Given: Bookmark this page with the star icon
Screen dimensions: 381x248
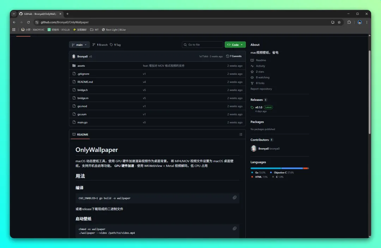Looking at the screenshot, I should 339,22.
